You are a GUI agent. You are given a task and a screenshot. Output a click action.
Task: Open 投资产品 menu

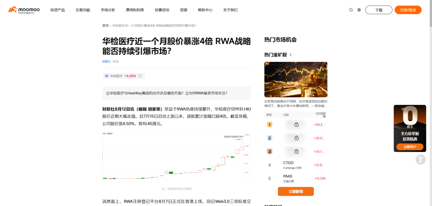coord(58,10)
